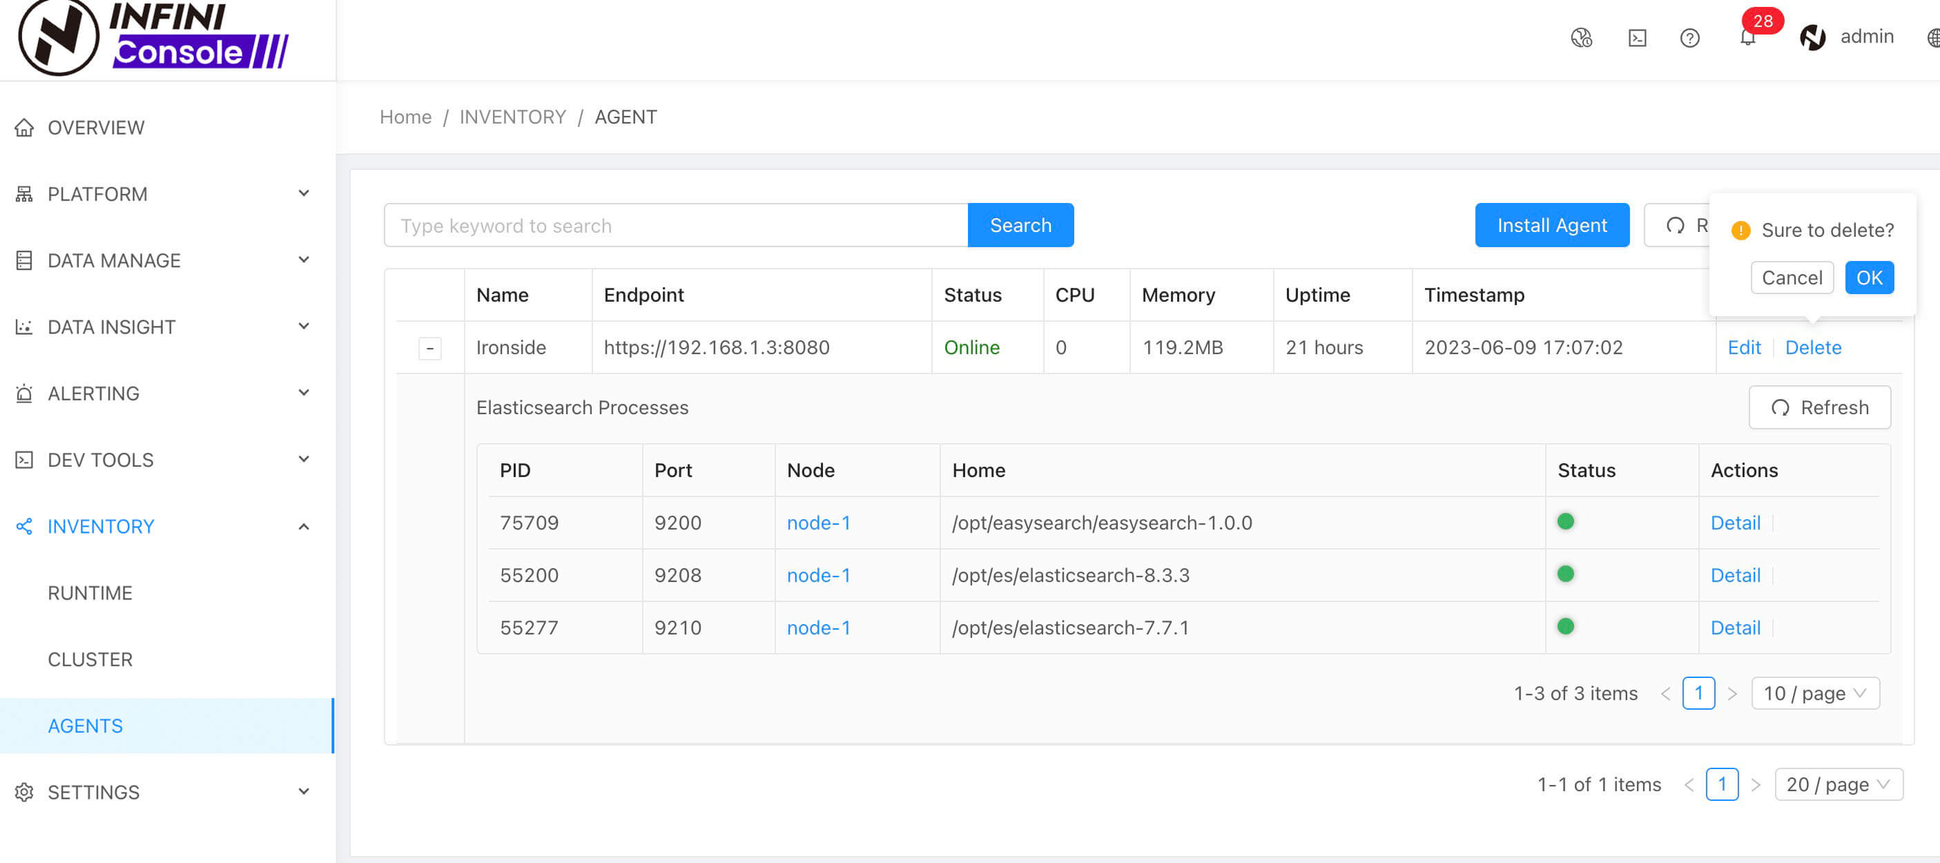Image resolution: width=1940 pixels, height=863 pixels.
Task: Open the 20 / page size dropdown
Action: (x=1839, y=784)
